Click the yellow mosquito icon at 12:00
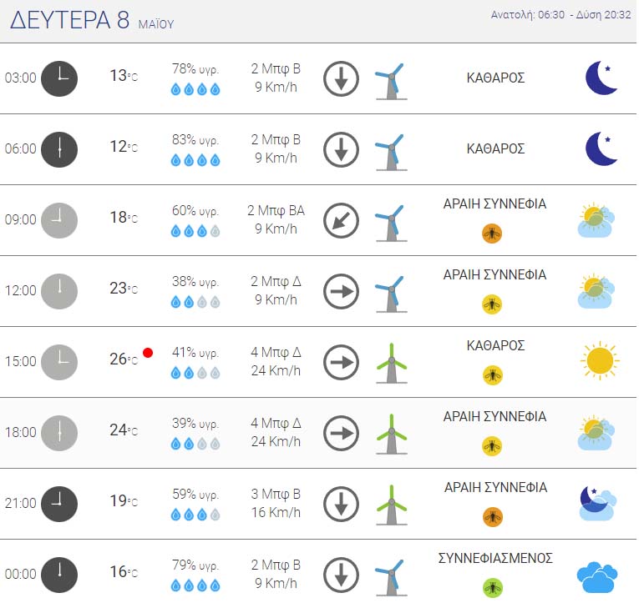639x608 pixels. 492,304
